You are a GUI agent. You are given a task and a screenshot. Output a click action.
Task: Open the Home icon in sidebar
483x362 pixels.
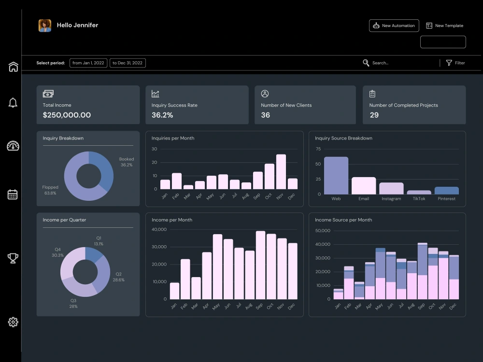[x=13, y=67]
